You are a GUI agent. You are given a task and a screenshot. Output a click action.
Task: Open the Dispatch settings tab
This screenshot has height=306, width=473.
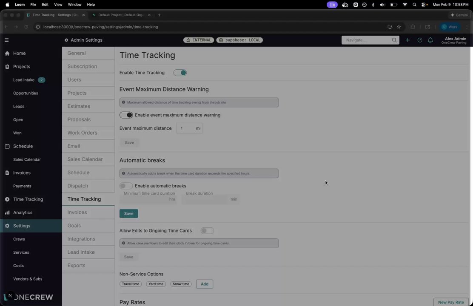(x=88, y=186)
